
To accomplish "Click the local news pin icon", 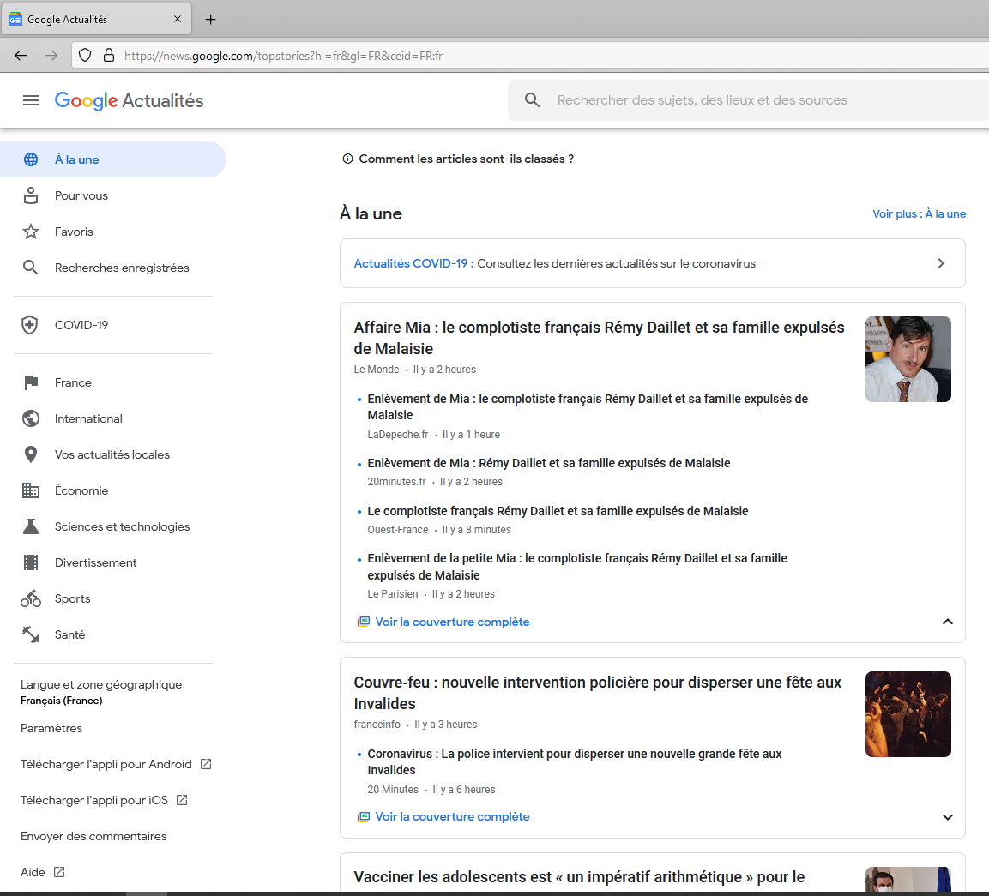I will tap(30, 454).
